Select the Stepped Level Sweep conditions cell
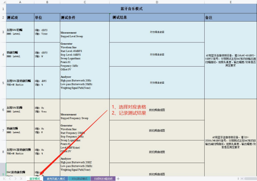The height and width of the screenshot is (181, 257). tap(85, 60)
